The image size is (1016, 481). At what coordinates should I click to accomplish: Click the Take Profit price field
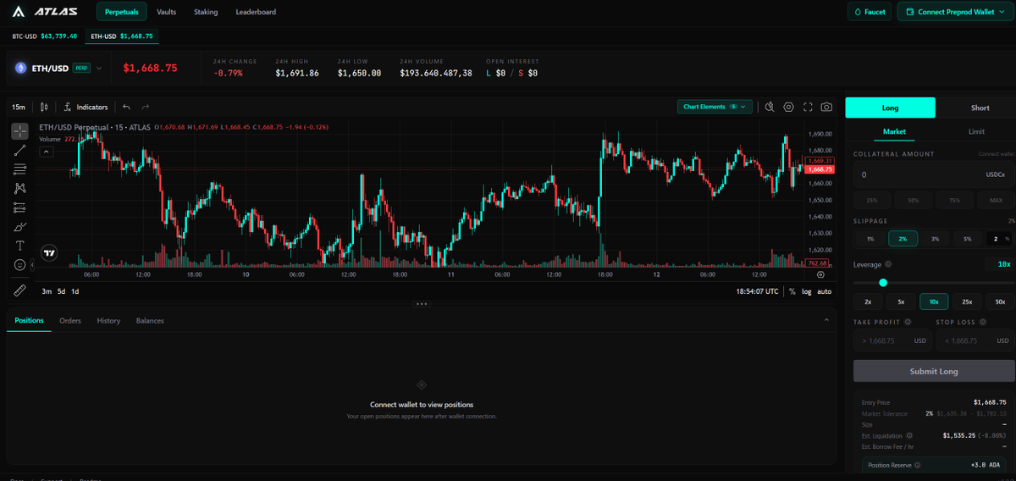tap(892, 341)
